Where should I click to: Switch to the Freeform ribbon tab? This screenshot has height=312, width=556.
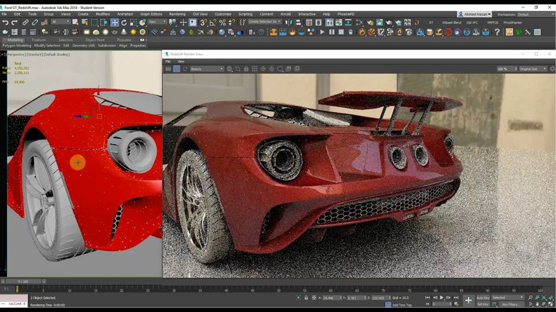(x=39, y=40)
